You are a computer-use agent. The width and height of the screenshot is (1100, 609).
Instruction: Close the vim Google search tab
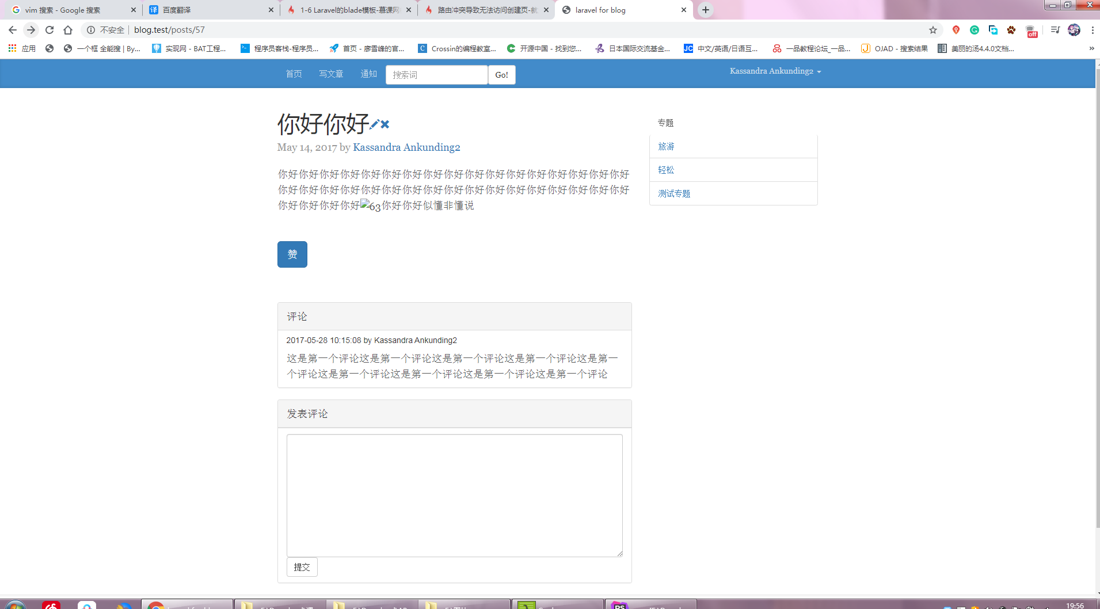pyautogui.click(x=134, y=10)
